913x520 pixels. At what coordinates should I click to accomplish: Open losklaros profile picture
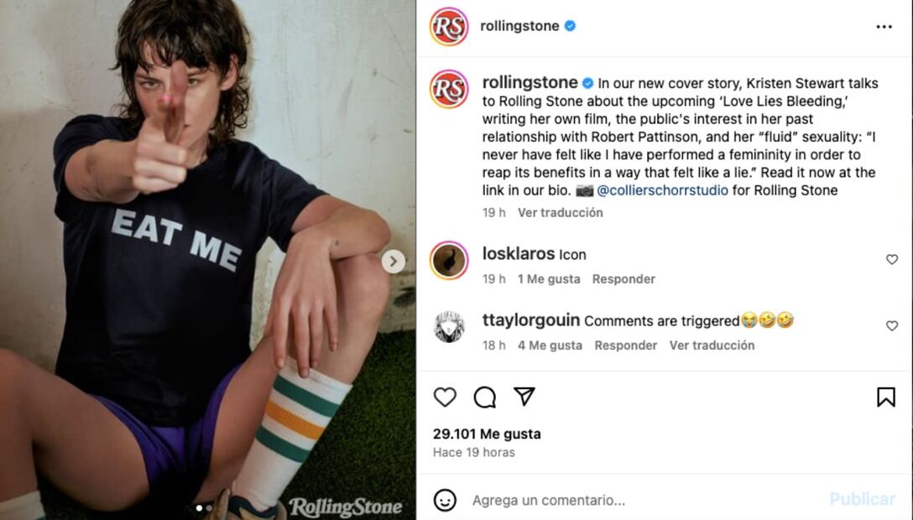point(449,260)
